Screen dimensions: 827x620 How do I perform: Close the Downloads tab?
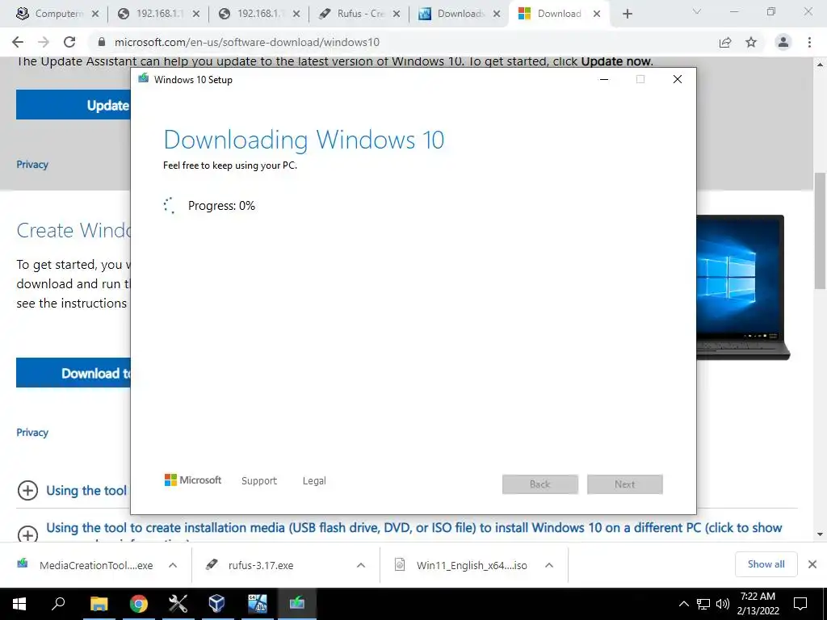click(x=497, y=15)
